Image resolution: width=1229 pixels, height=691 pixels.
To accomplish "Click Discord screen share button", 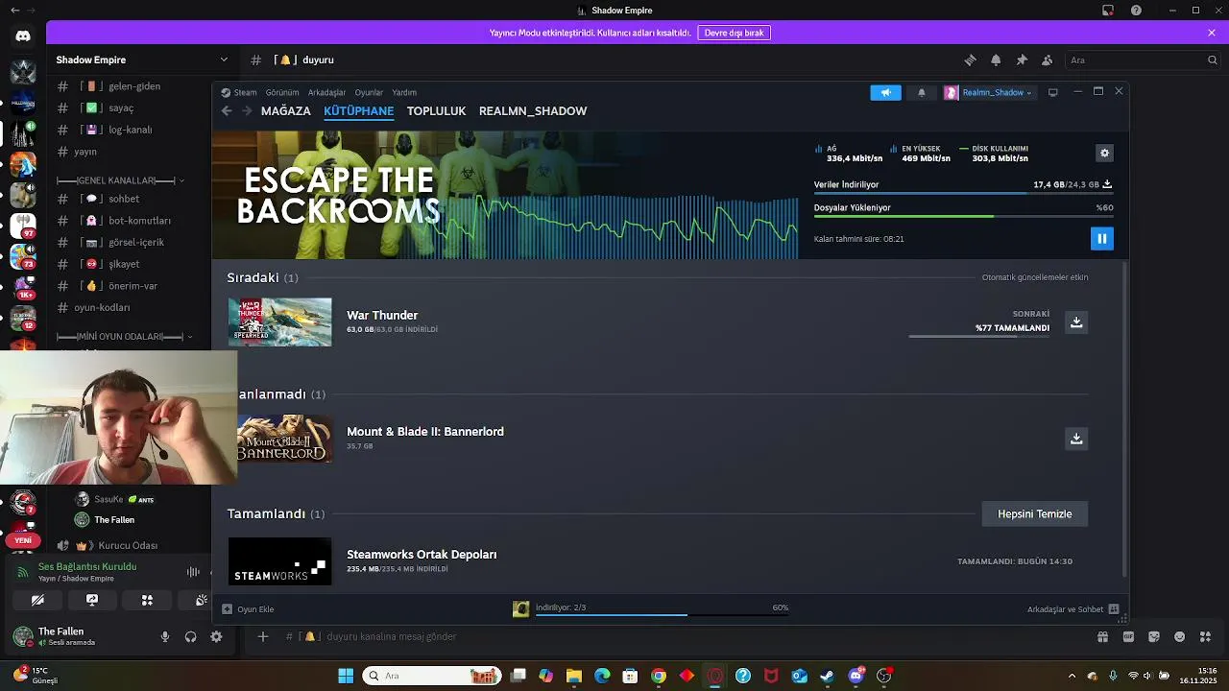I will tap(92, 600).
